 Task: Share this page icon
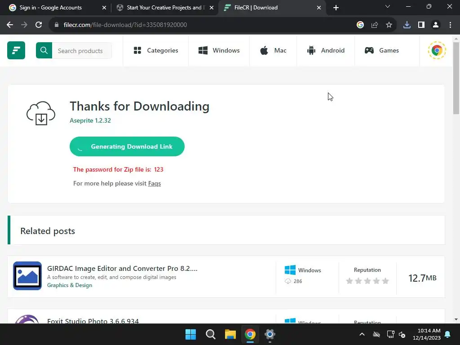click(375, 25)
